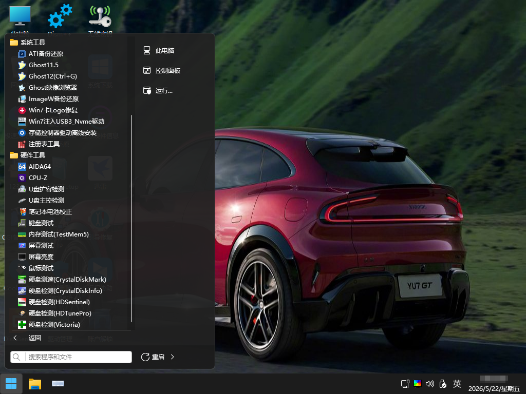Open 此电脑 in right pane

pyautogui.click(x=159, y=51)
